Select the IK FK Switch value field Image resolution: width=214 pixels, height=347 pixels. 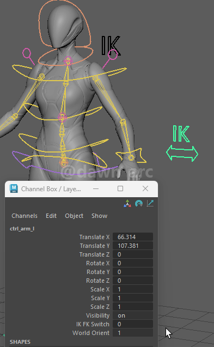click(x=133, y=324)
